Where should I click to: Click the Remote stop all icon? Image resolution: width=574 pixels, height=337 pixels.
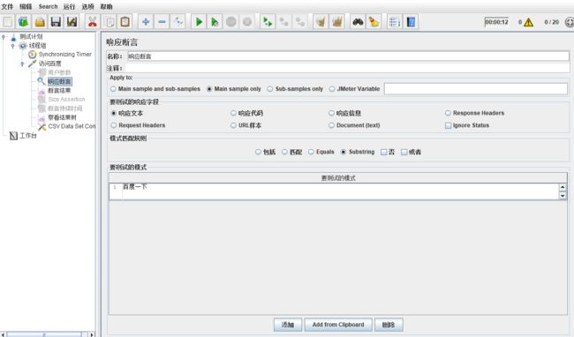(283, 22)
